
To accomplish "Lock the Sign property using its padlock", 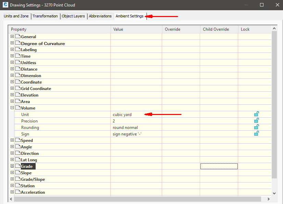I will pos(257,133).
